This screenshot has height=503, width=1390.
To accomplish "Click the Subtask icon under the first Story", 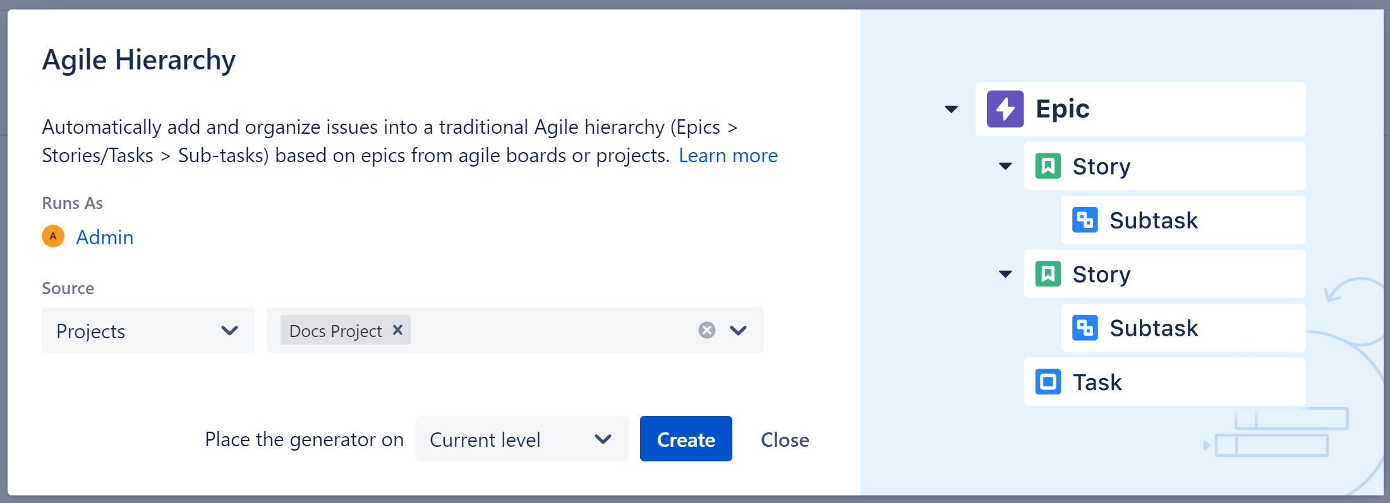I will pyautogui.click(x=1085, y=220).
